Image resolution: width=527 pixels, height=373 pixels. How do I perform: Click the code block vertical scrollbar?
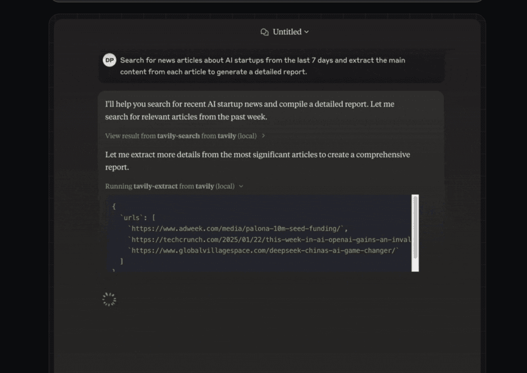[415, 233]
